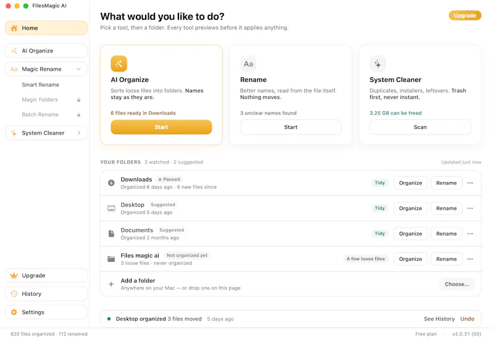Expand the System Cleaner sidebar section
492x340 pixels.
pyautogui.click(x=79, y=133)
